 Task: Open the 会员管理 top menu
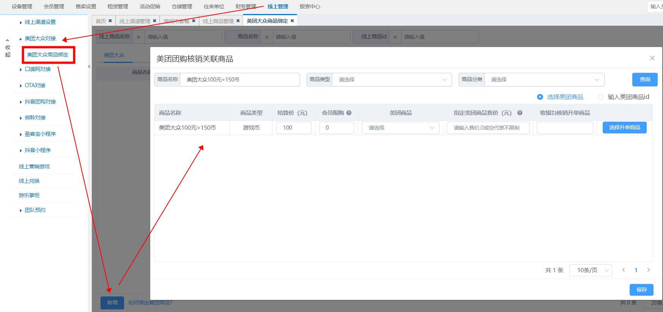point(54,6)
